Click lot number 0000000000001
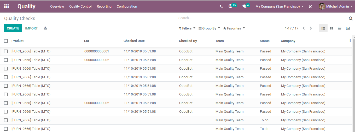Screen dimensions: 355x132 coord(97,51)
